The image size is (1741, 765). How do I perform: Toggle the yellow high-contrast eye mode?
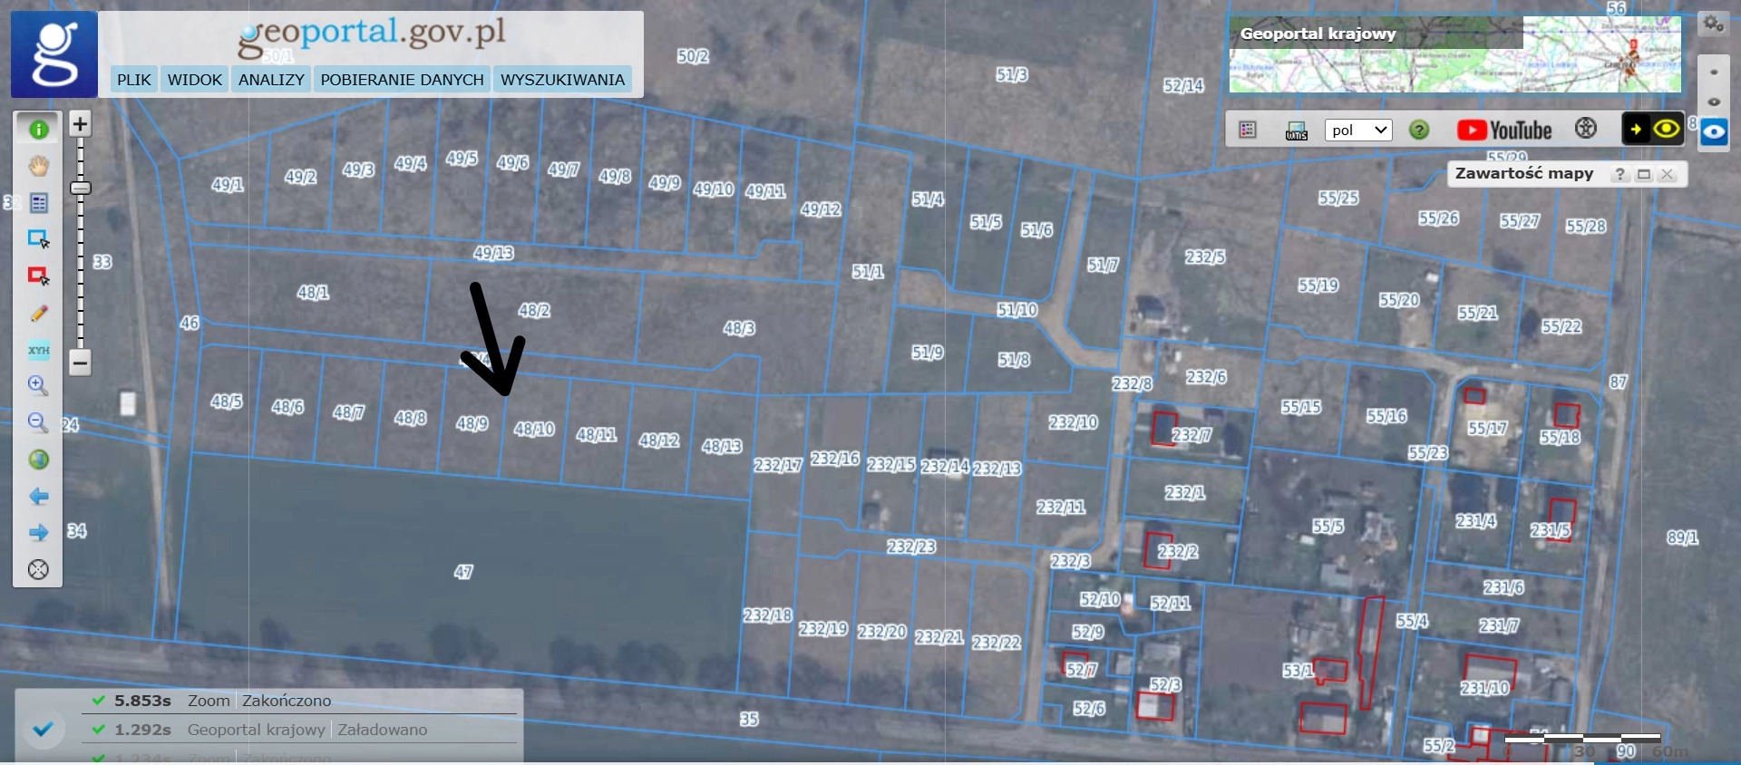click(1666, 130)
